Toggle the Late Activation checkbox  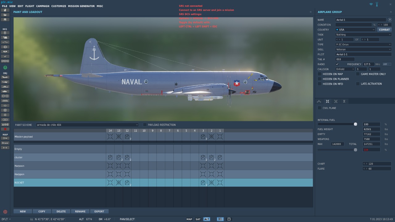[x=358, y=84]
